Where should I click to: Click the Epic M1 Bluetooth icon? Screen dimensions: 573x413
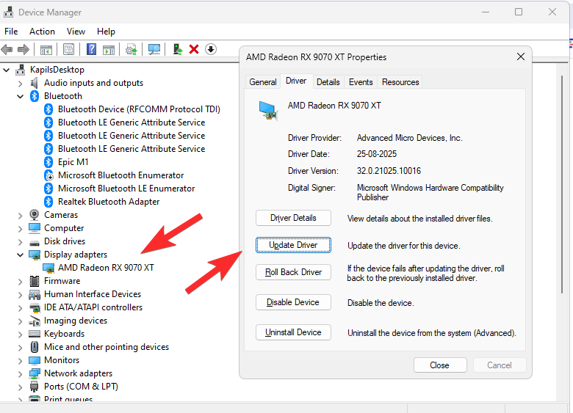[x=48, y=162]
